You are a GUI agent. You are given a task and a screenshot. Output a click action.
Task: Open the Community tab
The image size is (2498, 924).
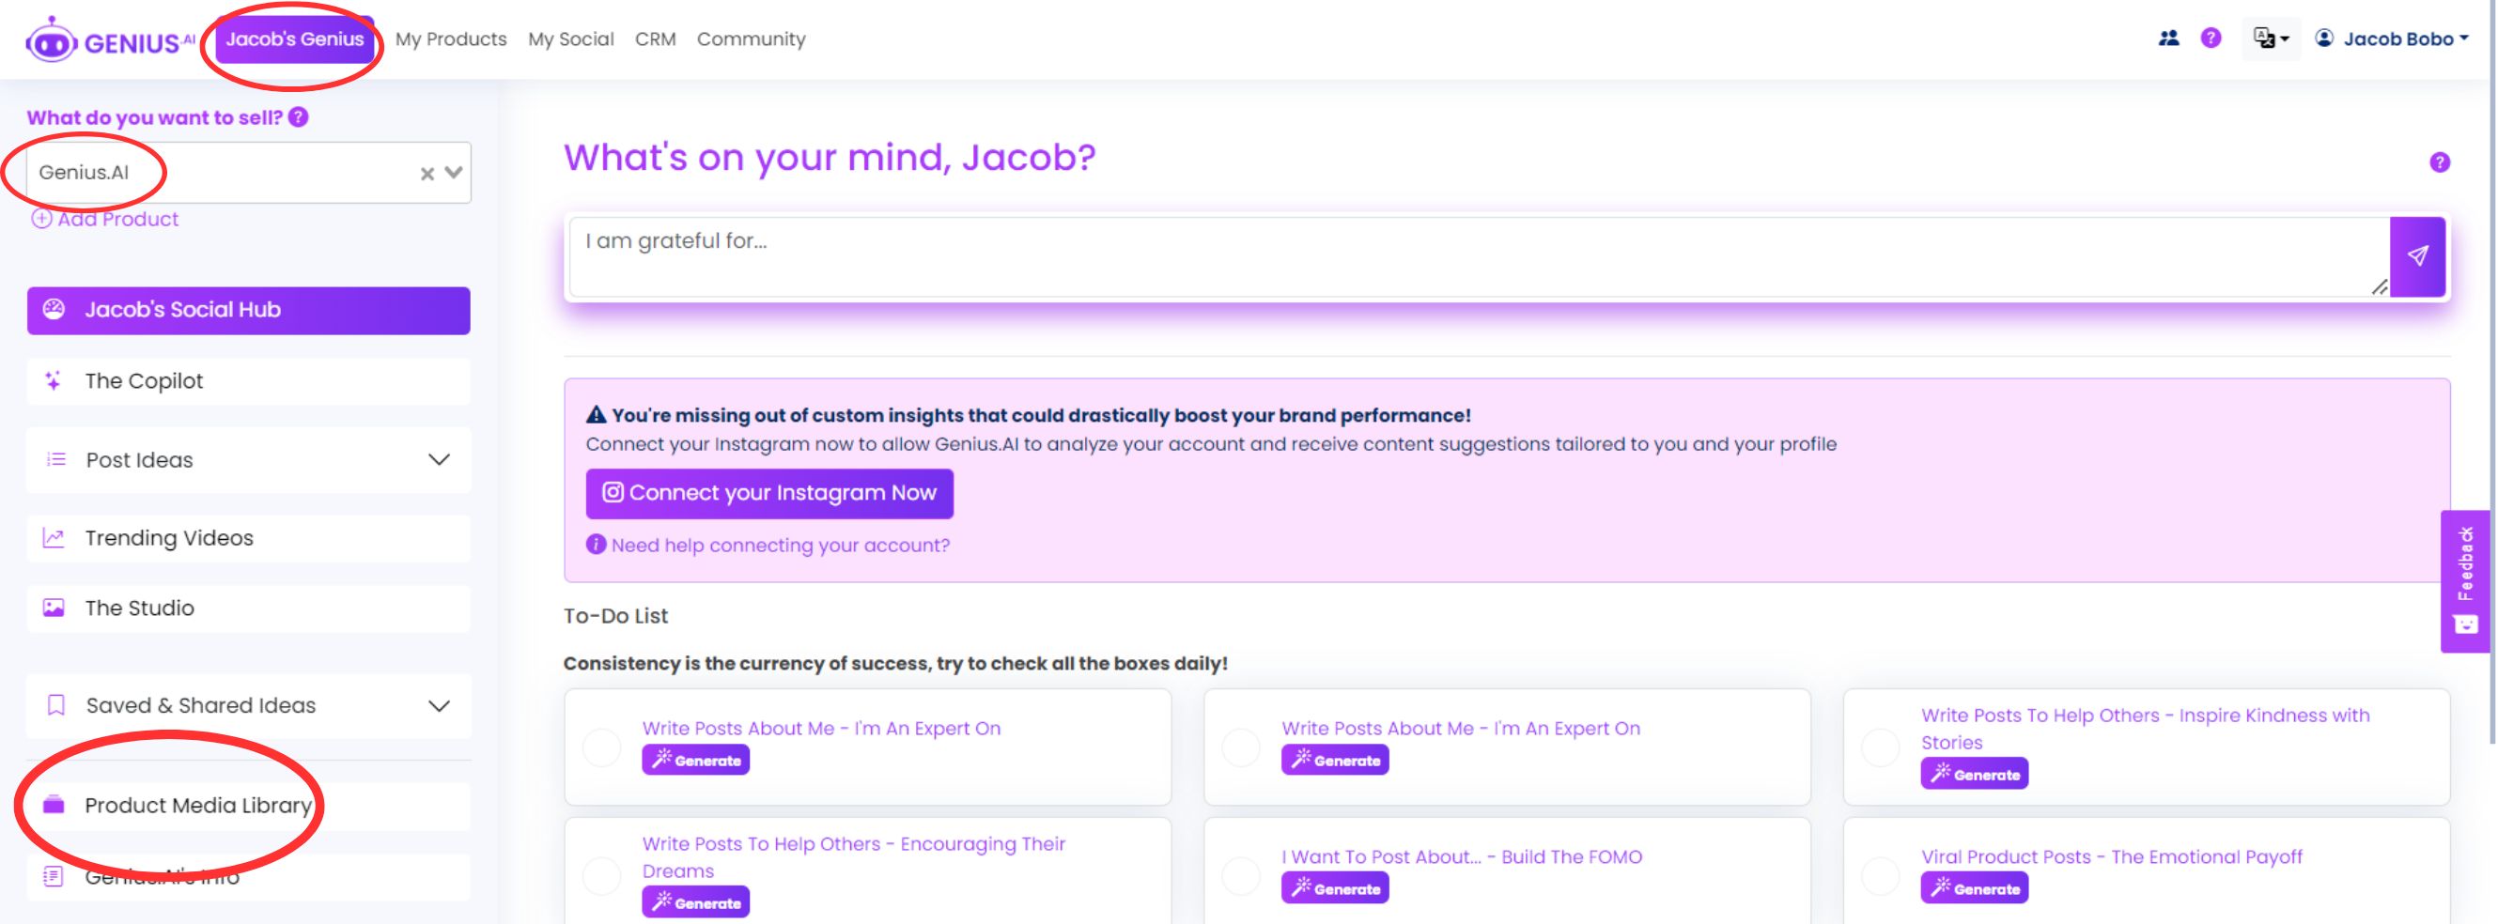[x=751, y=38]
